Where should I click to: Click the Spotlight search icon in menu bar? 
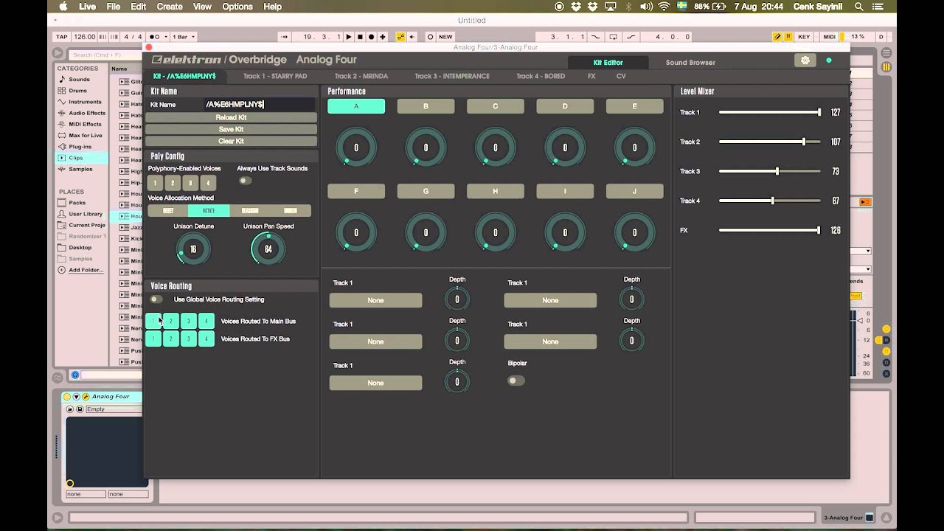coord(859,7)
